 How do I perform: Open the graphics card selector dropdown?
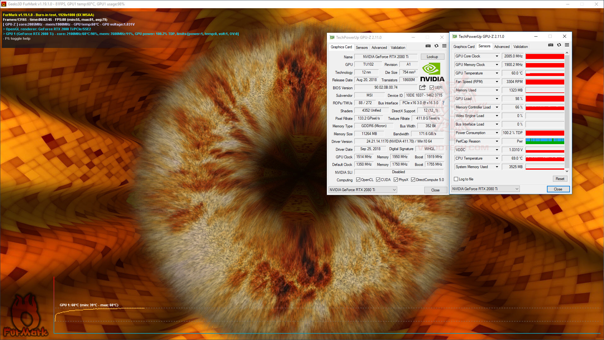click(x=394, y=190)
